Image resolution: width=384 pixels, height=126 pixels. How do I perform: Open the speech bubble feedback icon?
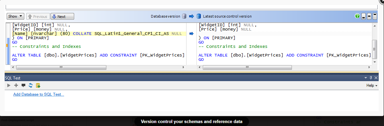24,85
